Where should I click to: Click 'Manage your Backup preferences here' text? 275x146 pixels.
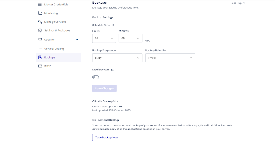click(x=116, y=8)
